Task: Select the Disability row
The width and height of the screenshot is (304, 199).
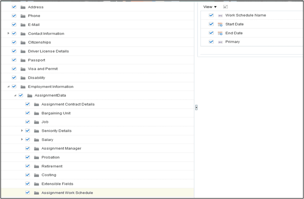Action: click(x=98, y=78)
